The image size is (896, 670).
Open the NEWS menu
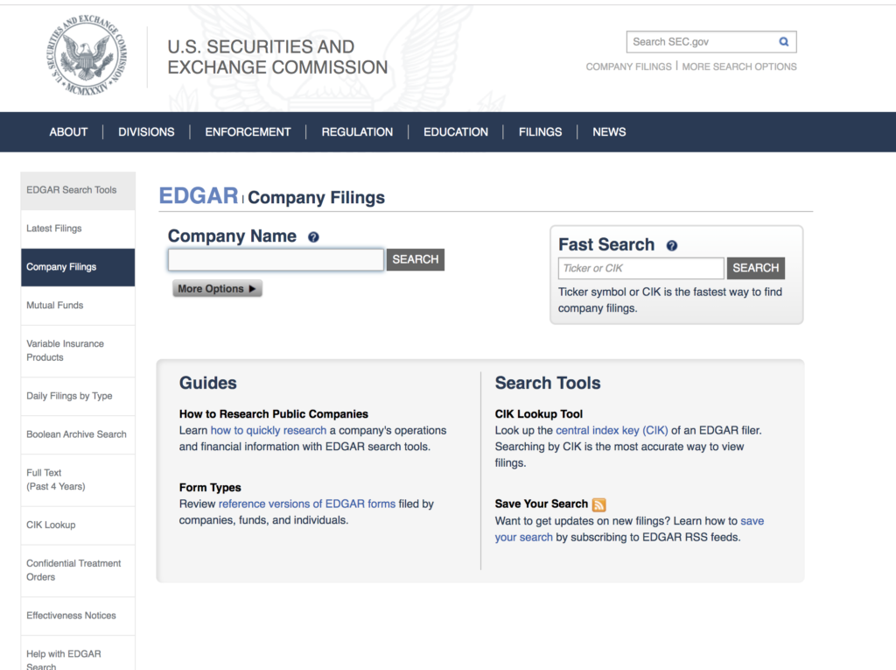click(x=609, y=132)
